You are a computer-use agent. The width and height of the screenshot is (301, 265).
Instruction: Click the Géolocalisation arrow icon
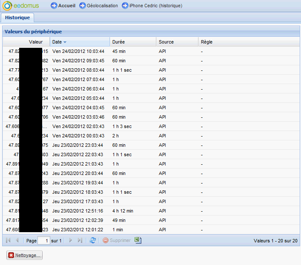coord(83,6)
